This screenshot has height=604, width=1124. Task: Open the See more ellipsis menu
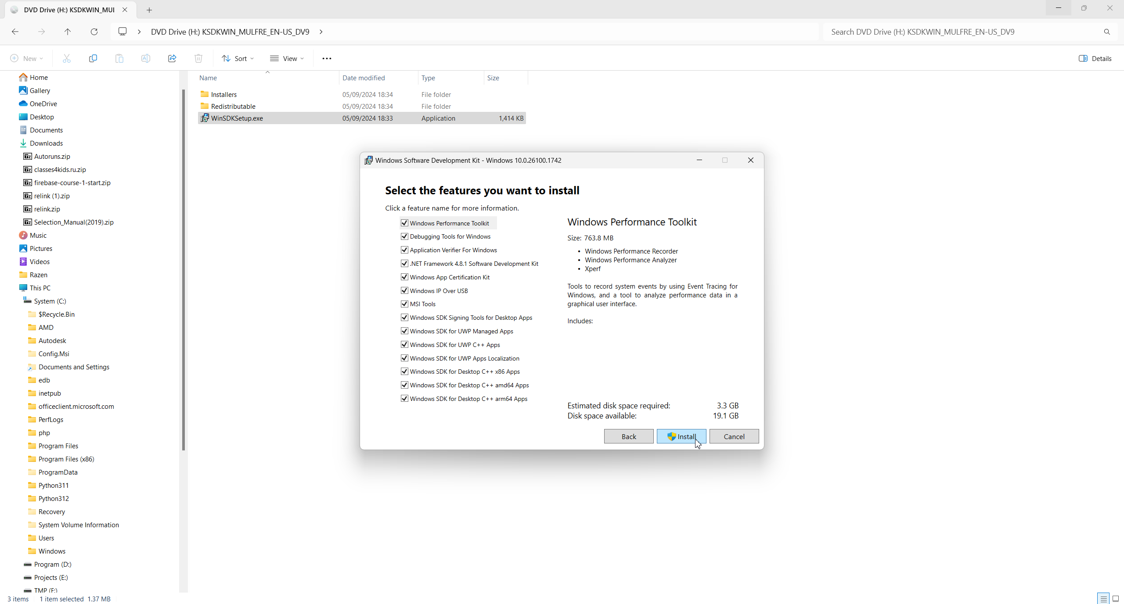(327, 58)
